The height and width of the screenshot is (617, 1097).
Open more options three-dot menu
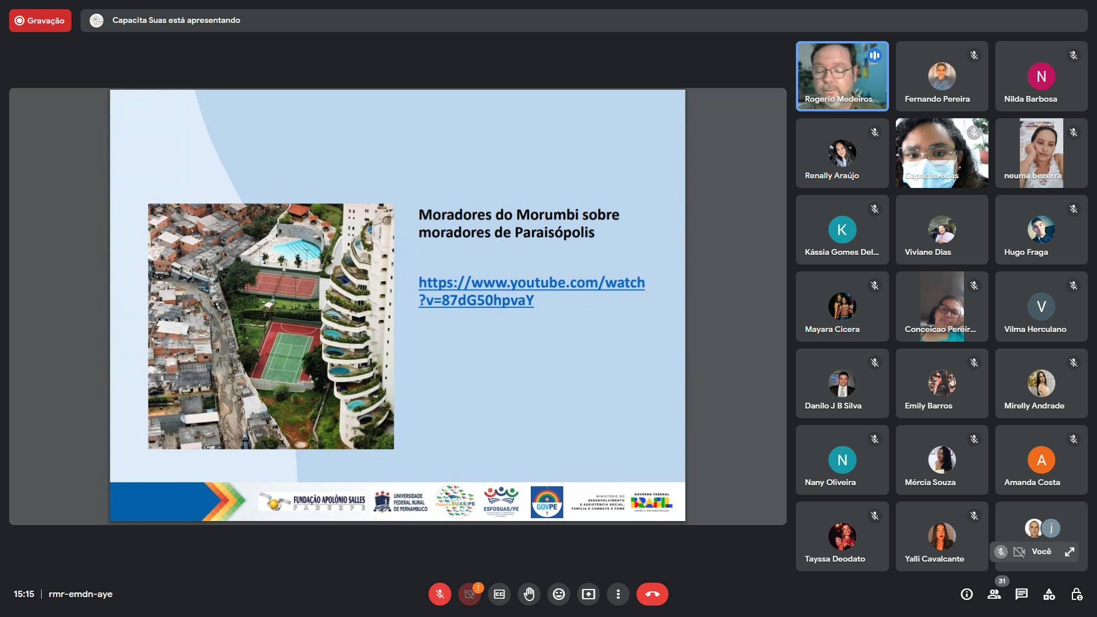pos(618,594)
